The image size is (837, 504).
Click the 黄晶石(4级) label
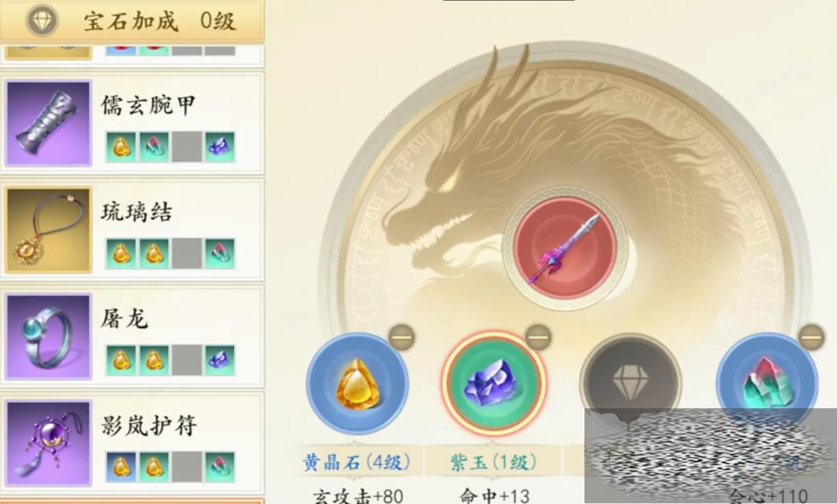coord(357,462)
